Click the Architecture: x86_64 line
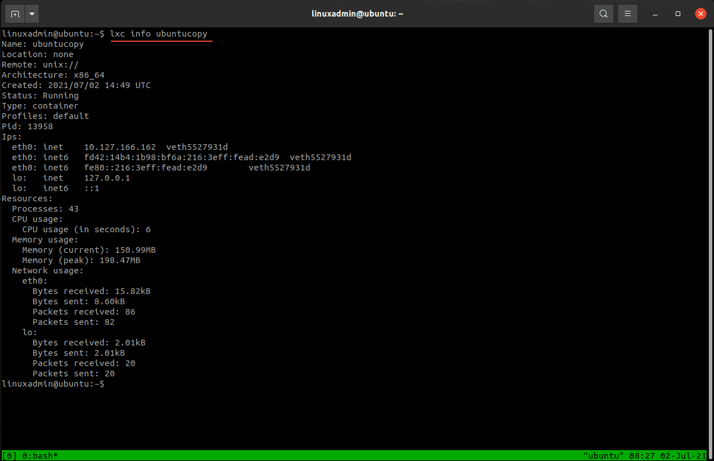Screen dimensions: 714x461 [x=53, y=75]
